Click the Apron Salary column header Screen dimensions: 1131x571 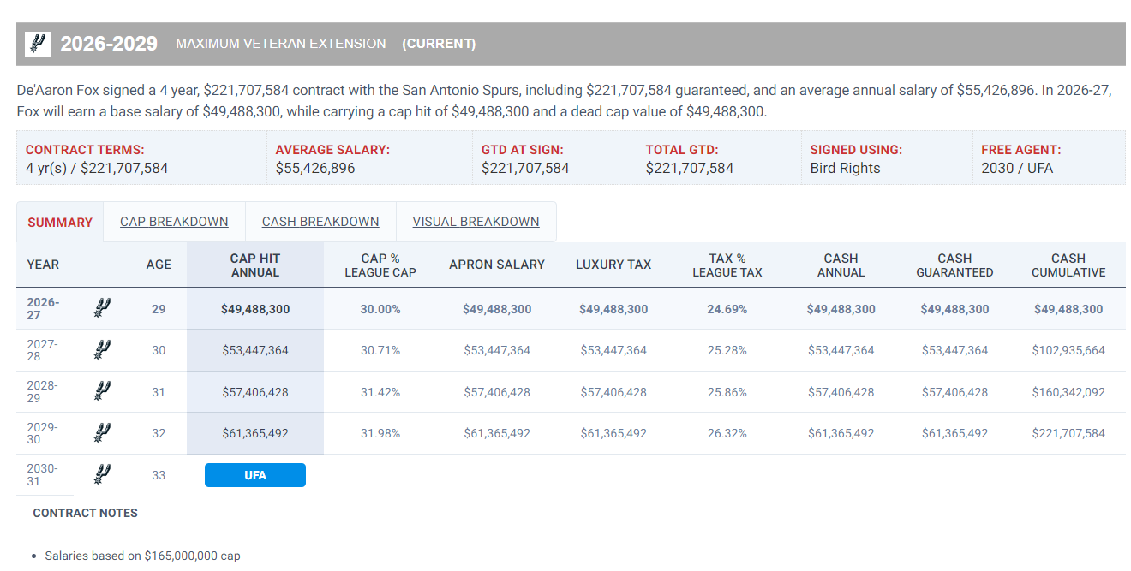(x=497, y=265)
